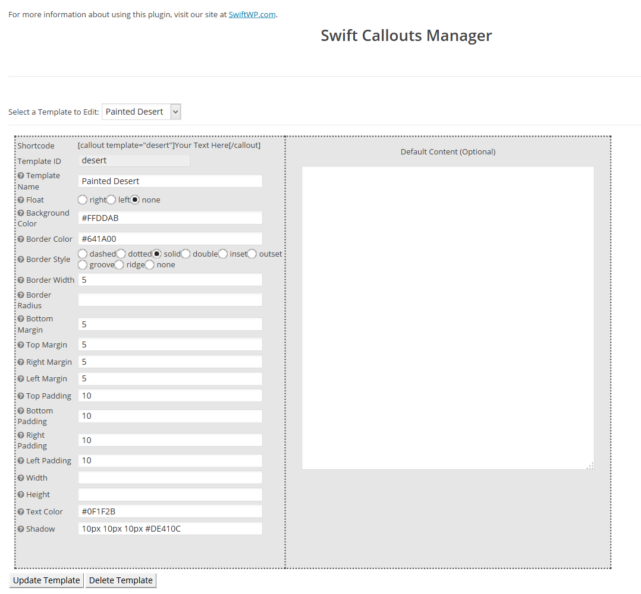Screen dimensions: 641x594
Task: Click the Bottom Padding input
Action: coord(170,416)
